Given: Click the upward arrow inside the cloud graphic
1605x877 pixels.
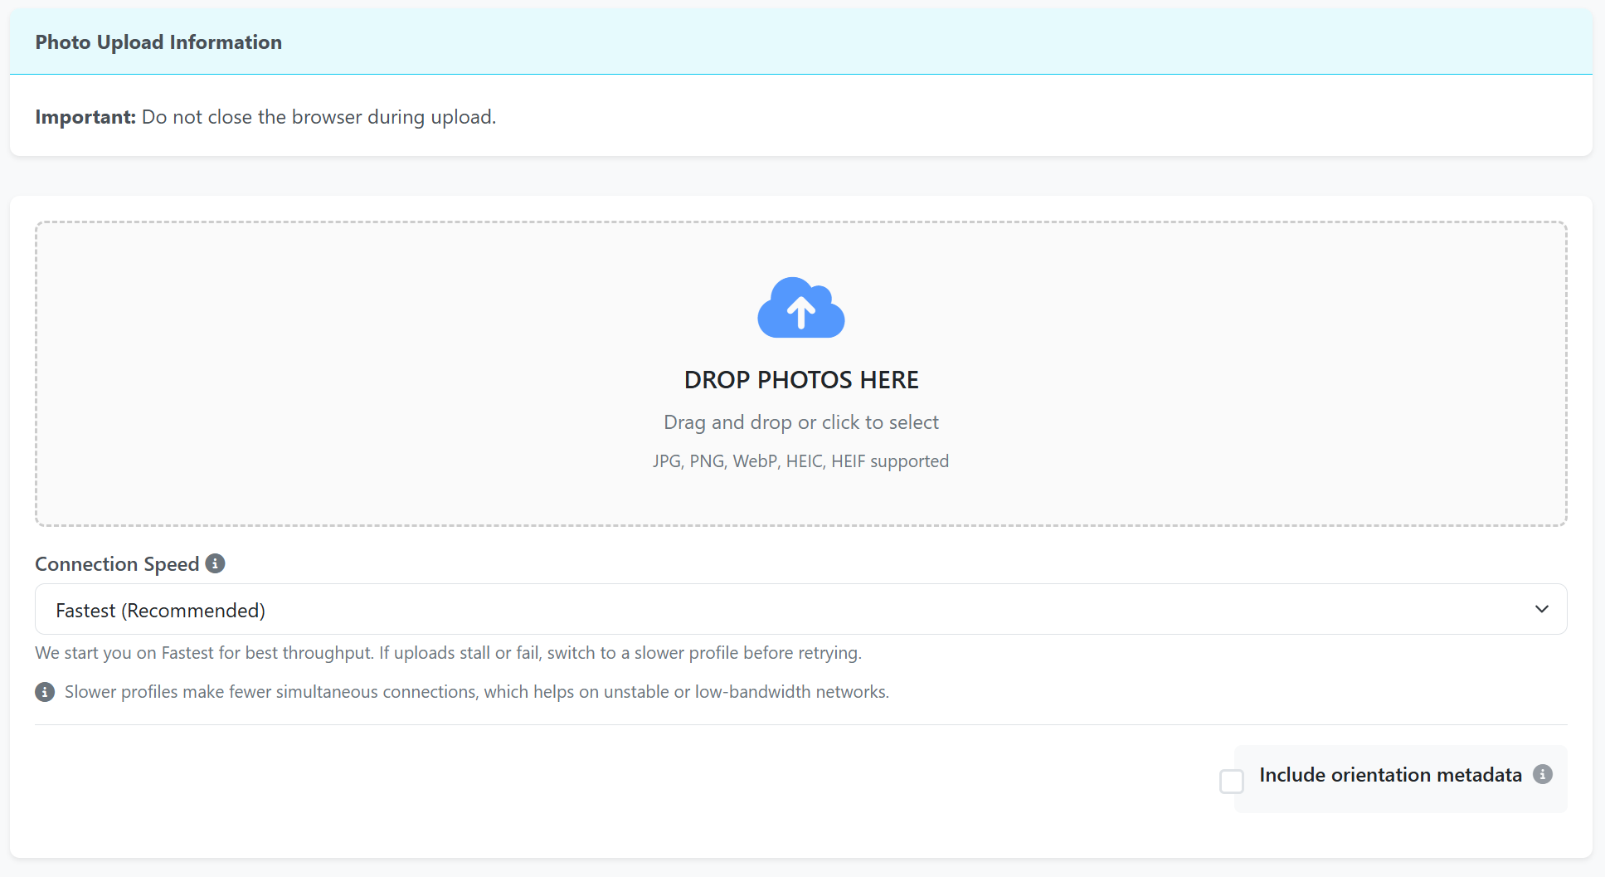Looking at the screenshot, I should (x=800, y=311).
